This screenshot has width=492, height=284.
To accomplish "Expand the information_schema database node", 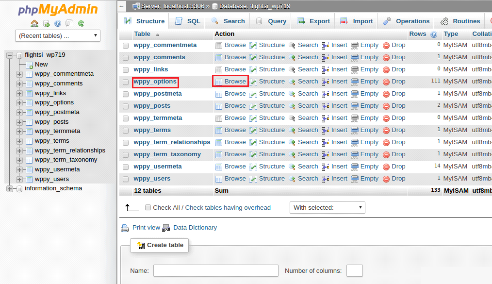I will tap(10, 188).
